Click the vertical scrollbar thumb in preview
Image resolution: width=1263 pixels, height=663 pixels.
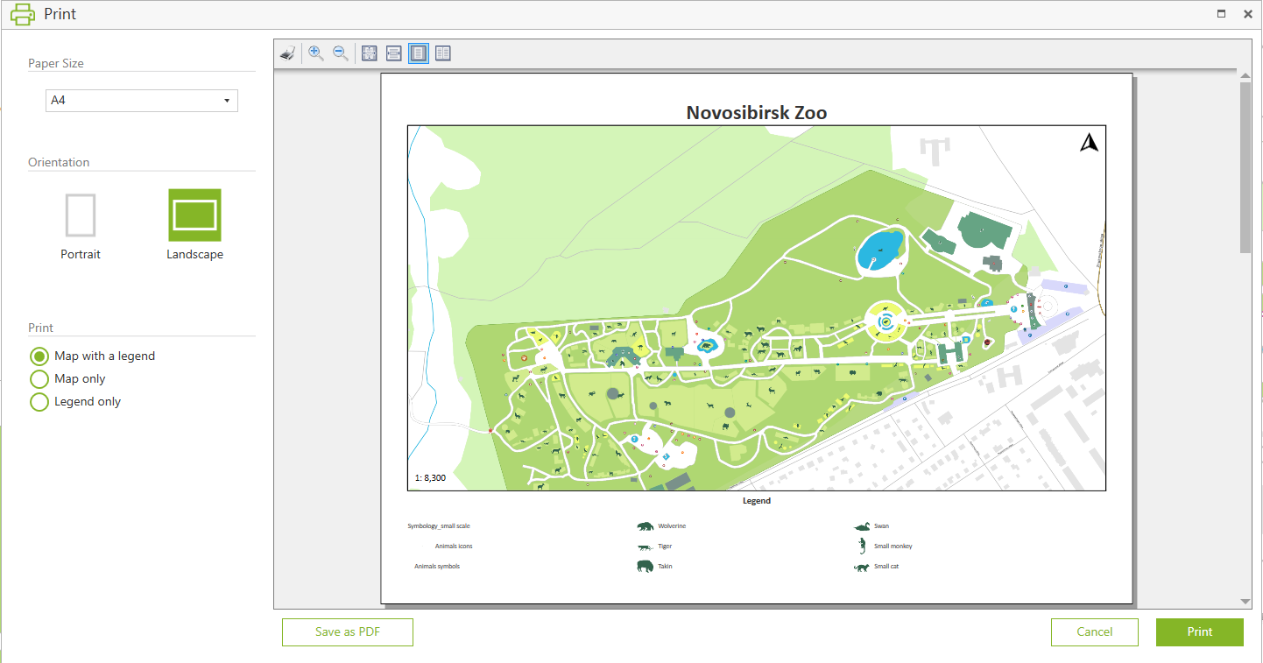pyautogui.click(x=1245, y=168)
